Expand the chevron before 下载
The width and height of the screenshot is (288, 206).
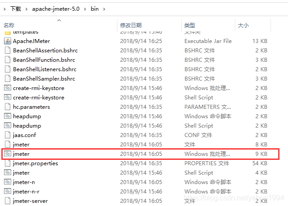point(4,9)
